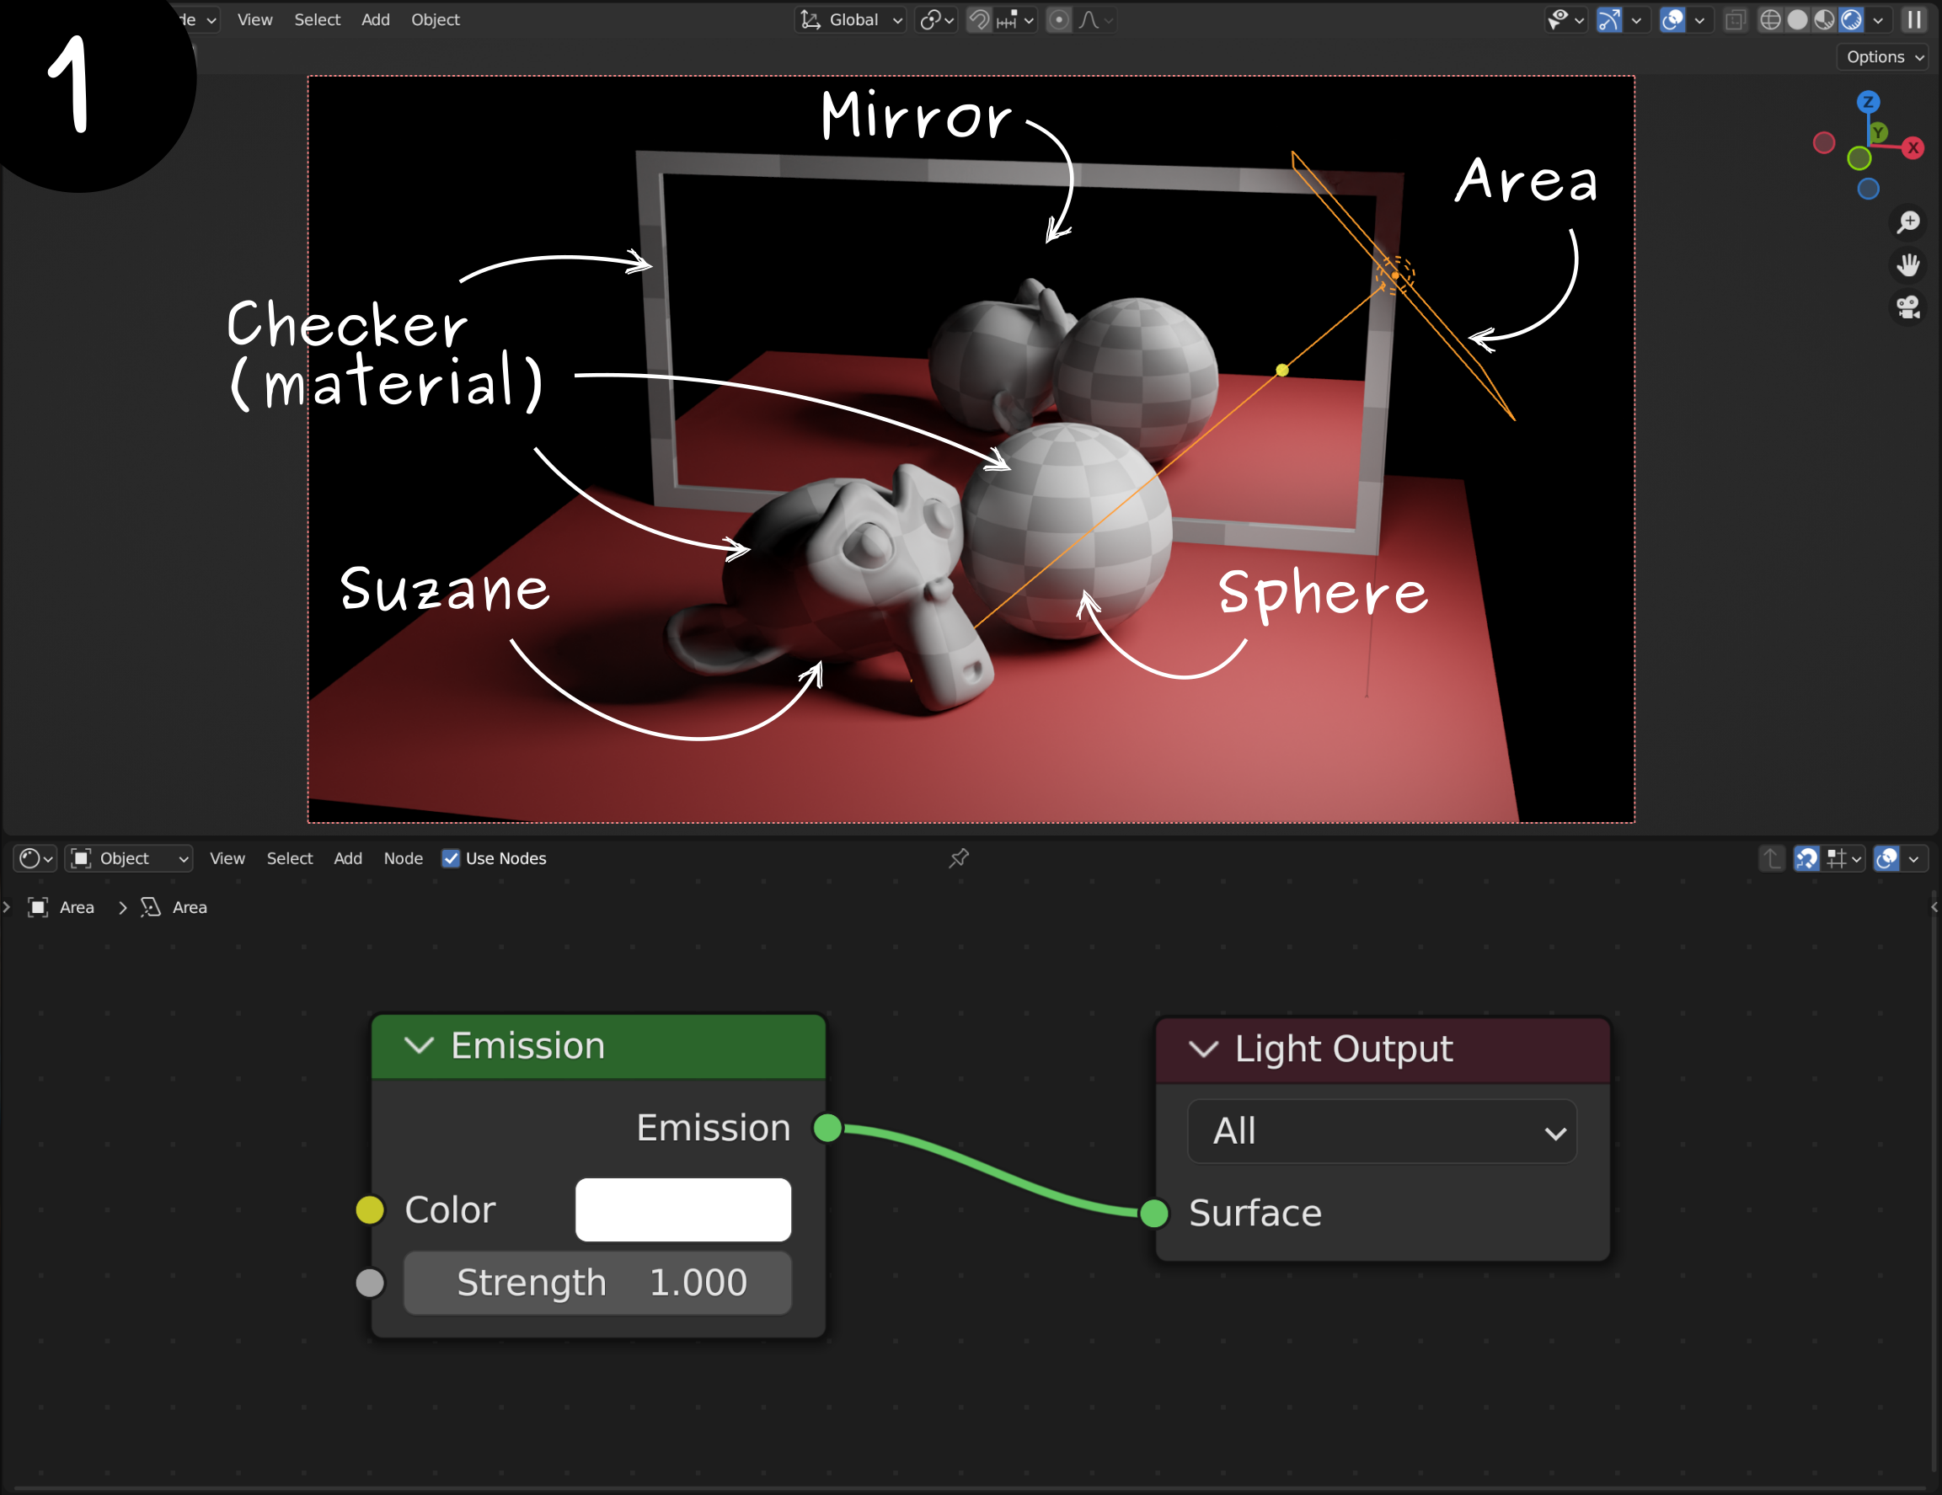Uncheck the Use Nodes checkbox
Screen dimensions: 1942x1495
451,858
